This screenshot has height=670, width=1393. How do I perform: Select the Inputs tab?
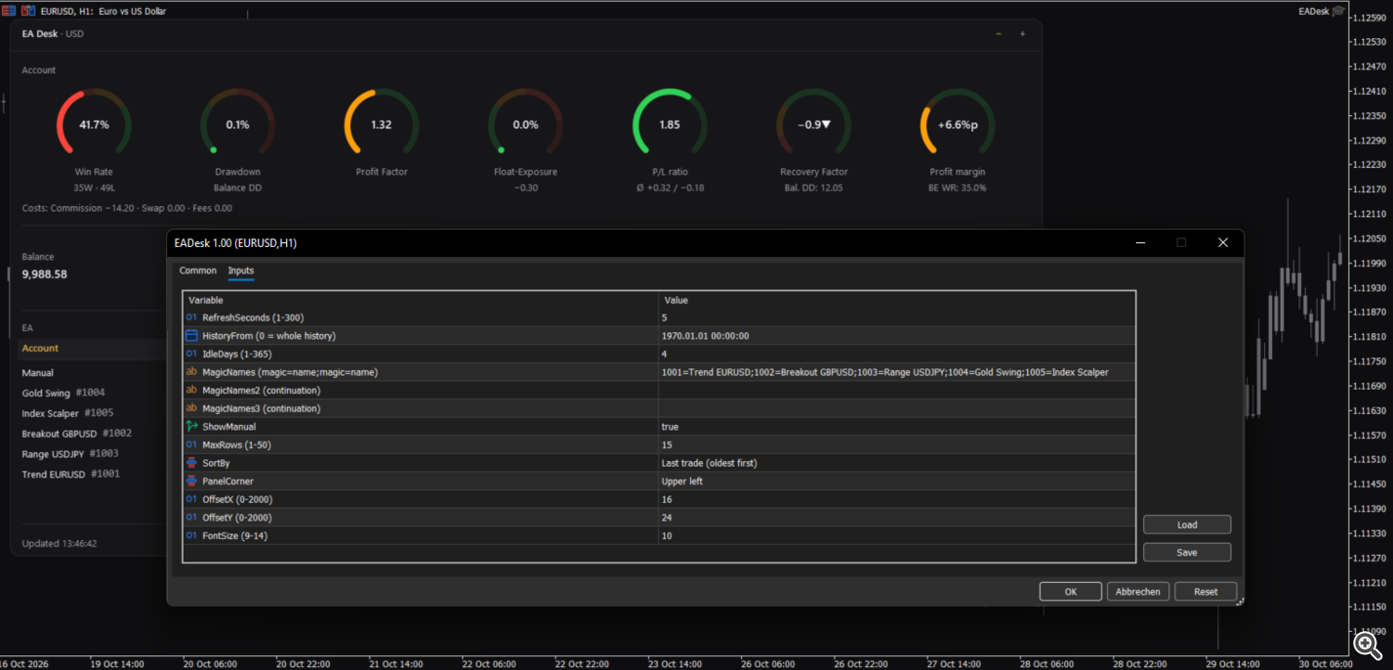pyautogui.click(x=241, y=271)
